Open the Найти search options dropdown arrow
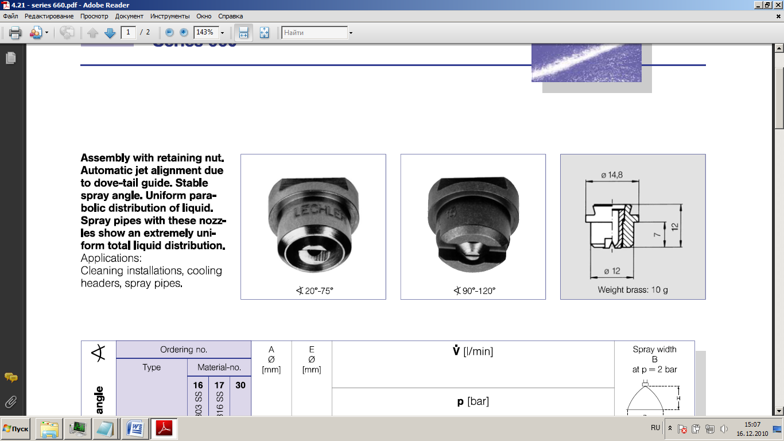The image size is (784, 441). click(351, 33)
